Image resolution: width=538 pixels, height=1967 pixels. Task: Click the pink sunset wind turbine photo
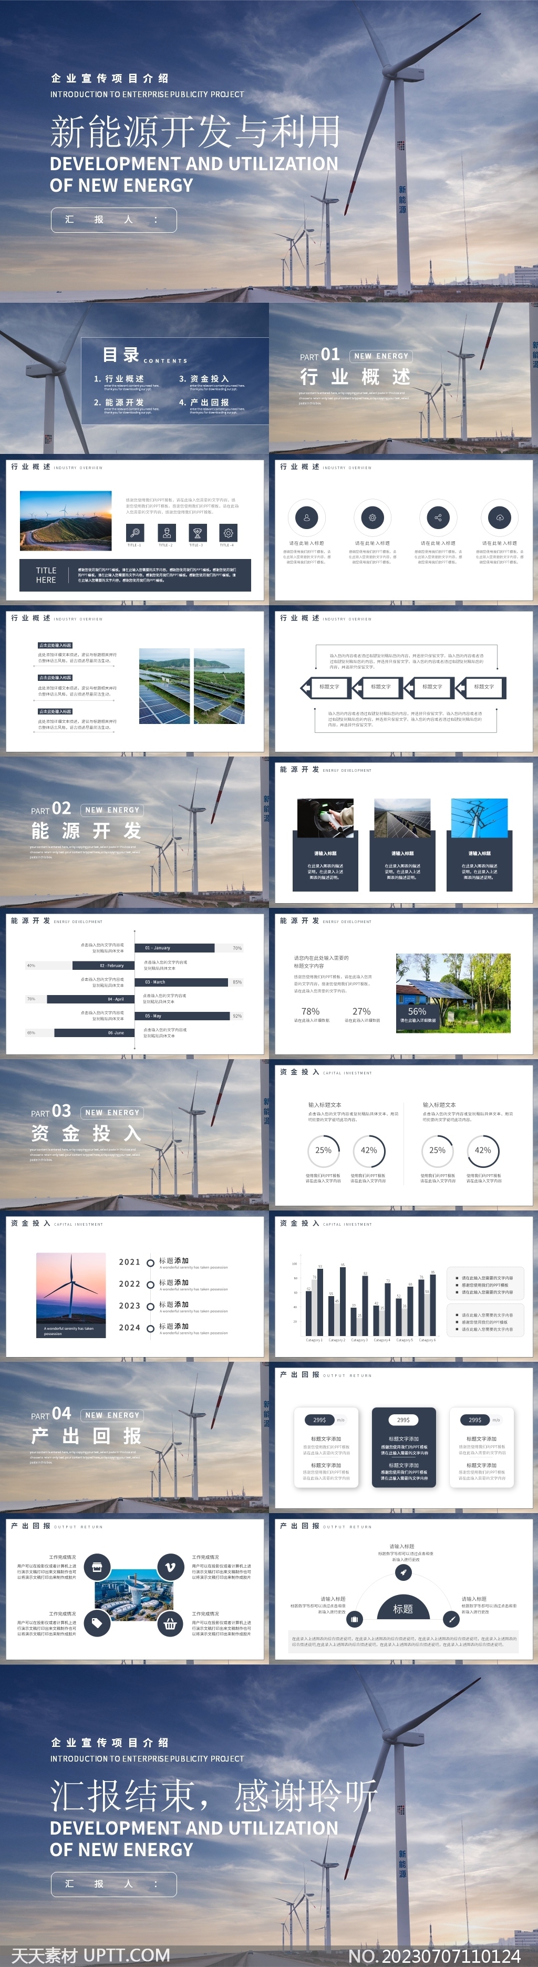pos(71,1295)
